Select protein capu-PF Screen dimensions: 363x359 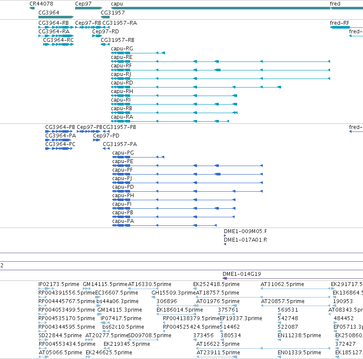[x=188, y=174]
